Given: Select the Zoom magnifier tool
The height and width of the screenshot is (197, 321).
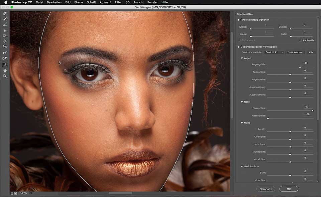Looking at the screenshot, I should (x=5, y=76).
